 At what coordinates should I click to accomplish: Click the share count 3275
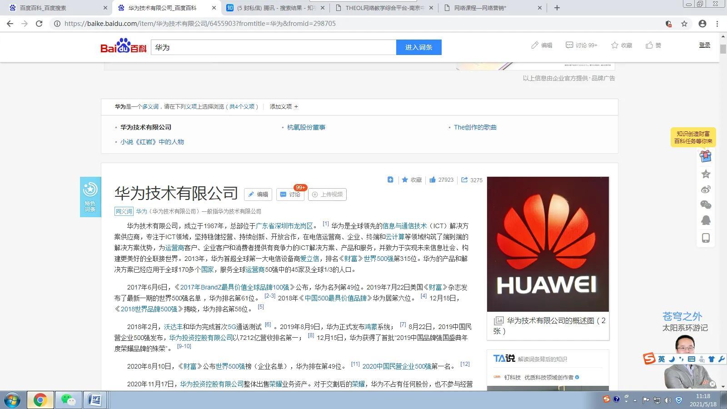tap(472, 180)
